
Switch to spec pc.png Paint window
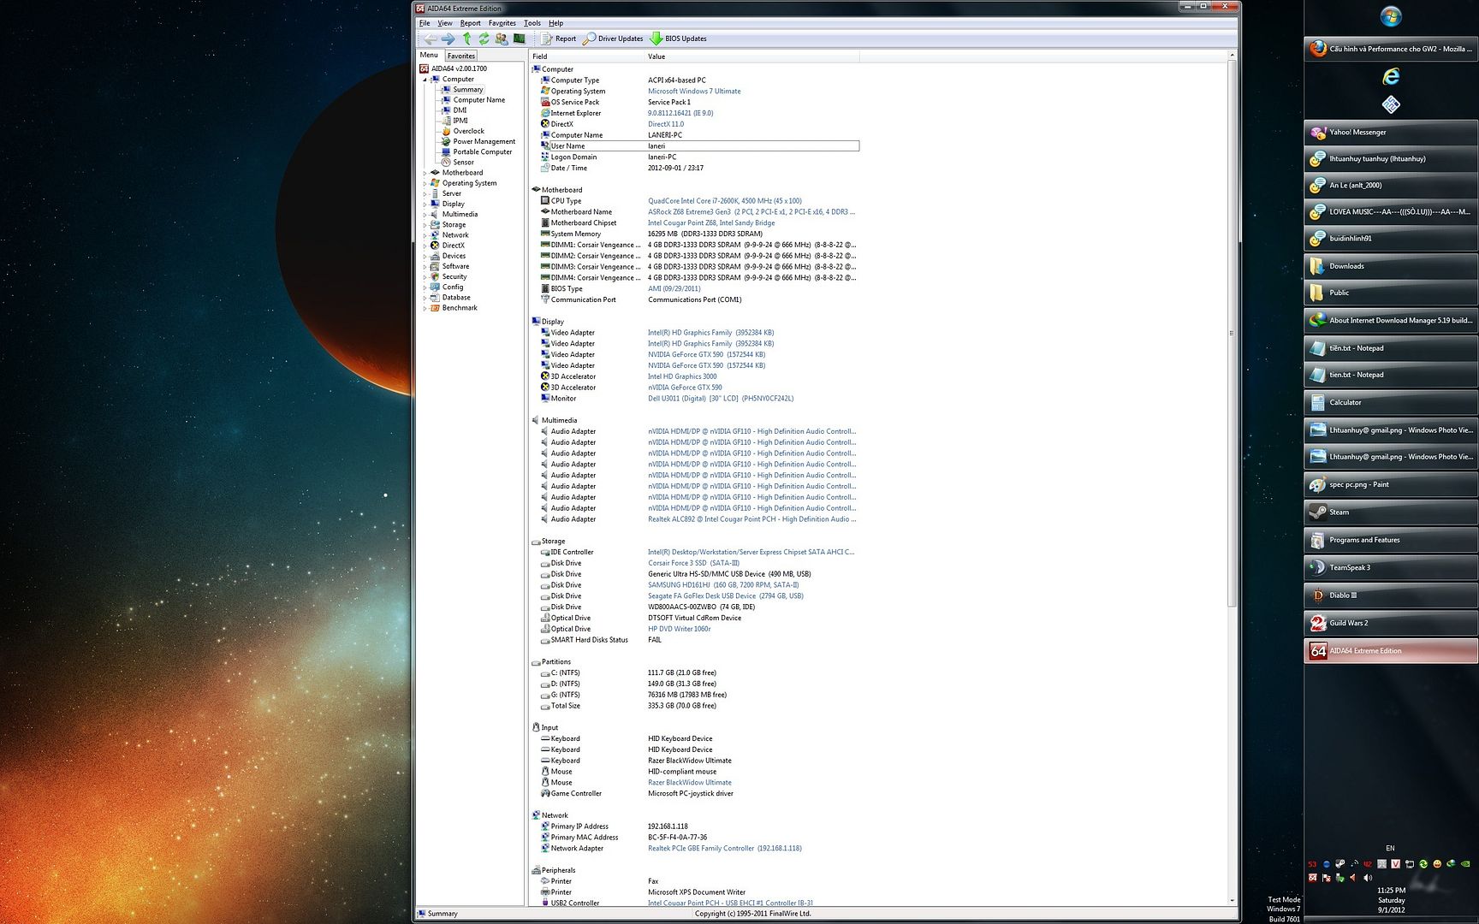1391,484
